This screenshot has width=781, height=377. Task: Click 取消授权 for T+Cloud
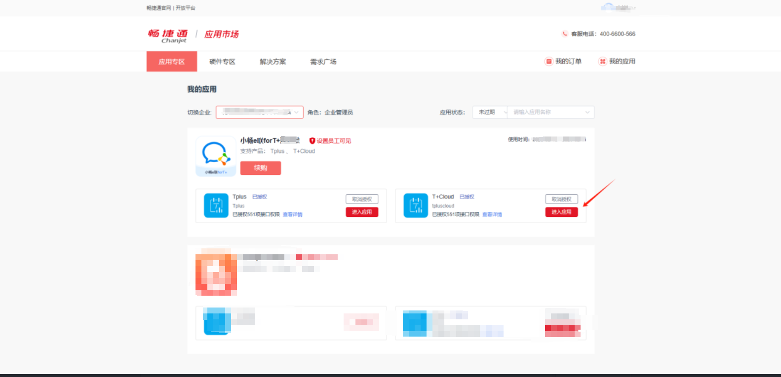[x=561, y=199]
